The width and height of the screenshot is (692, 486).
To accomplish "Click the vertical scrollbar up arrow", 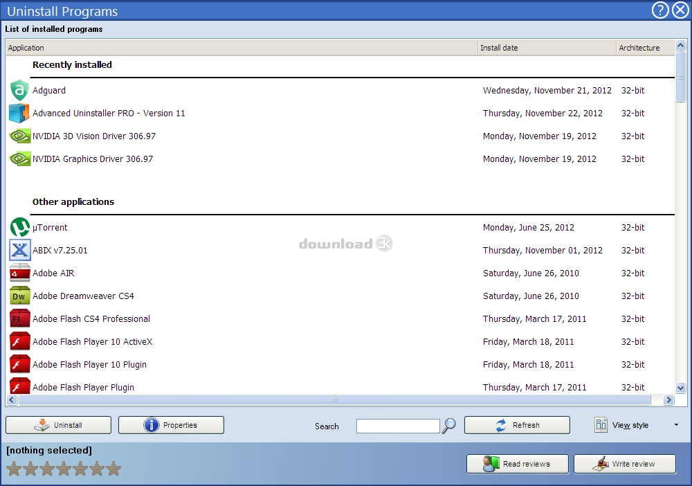I will click(x=680, y=45).
